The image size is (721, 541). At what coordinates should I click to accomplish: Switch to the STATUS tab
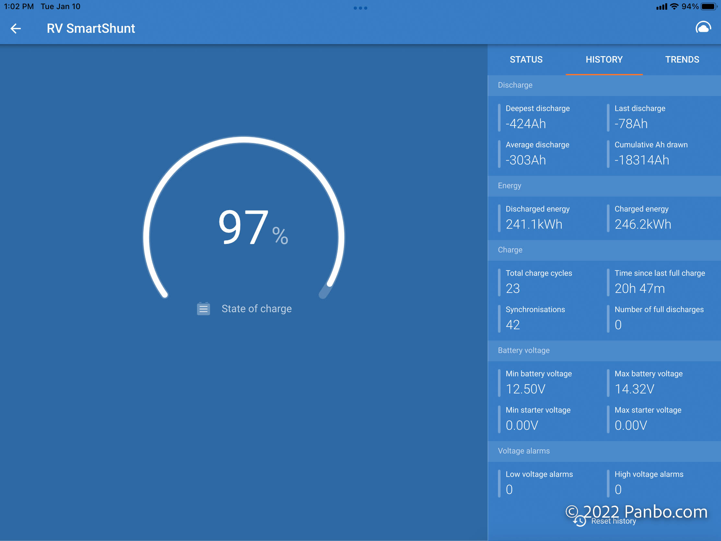click(x=526, y=60)
